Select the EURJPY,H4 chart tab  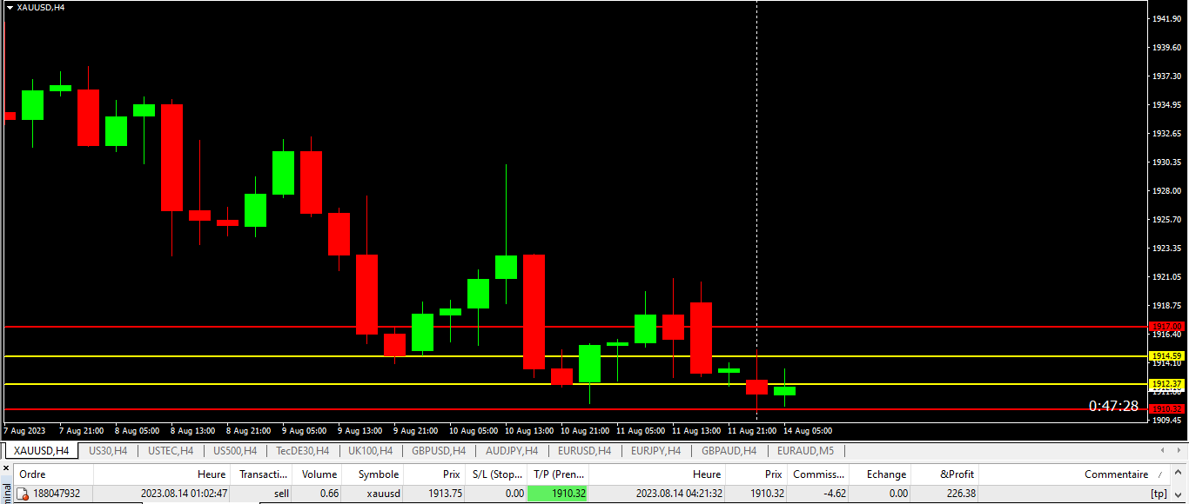click(x=656, y=451)
